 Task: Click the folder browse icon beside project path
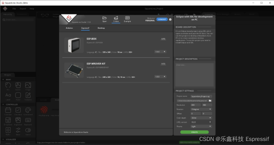210,101
